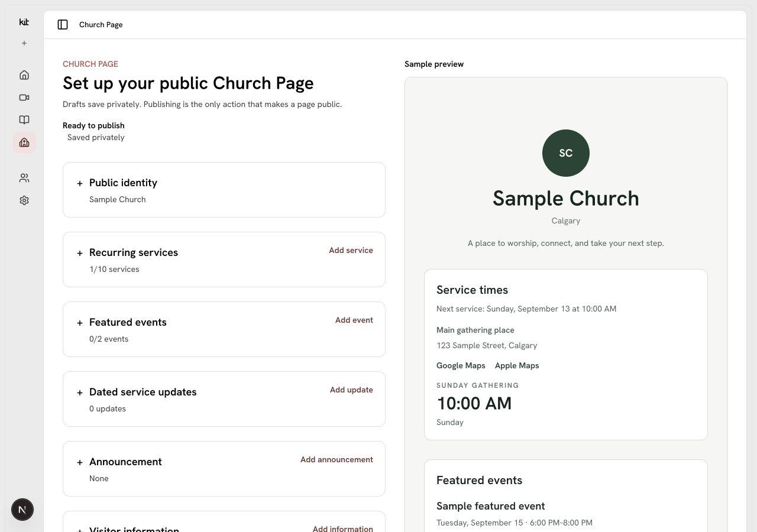Click the '10:00 AM' service time
Viewport: 757px width, 532px height.
click(x=474, y=404)
